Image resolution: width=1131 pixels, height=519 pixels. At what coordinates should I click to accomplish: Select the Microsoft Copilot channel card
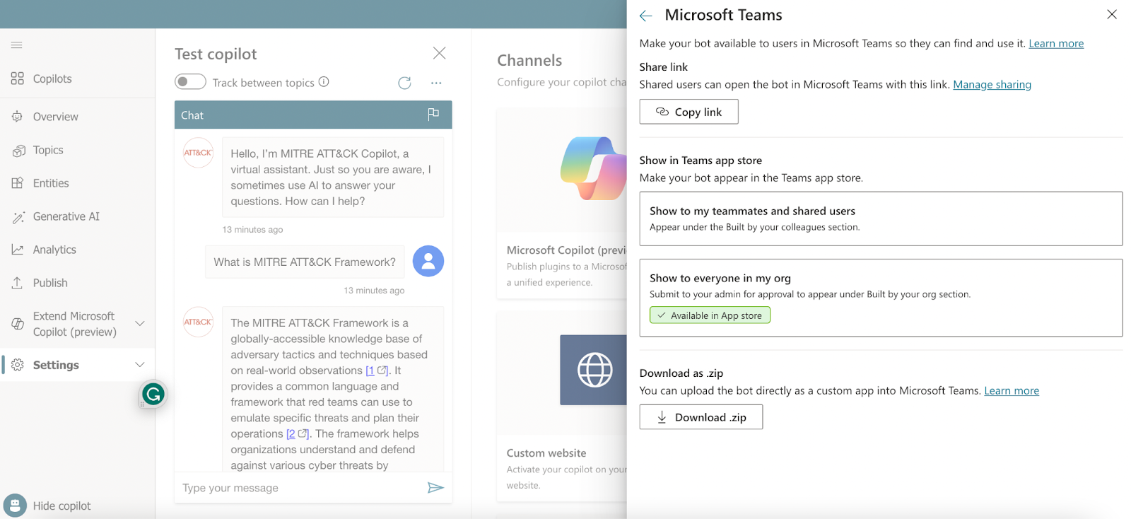[x=562, y=204]
